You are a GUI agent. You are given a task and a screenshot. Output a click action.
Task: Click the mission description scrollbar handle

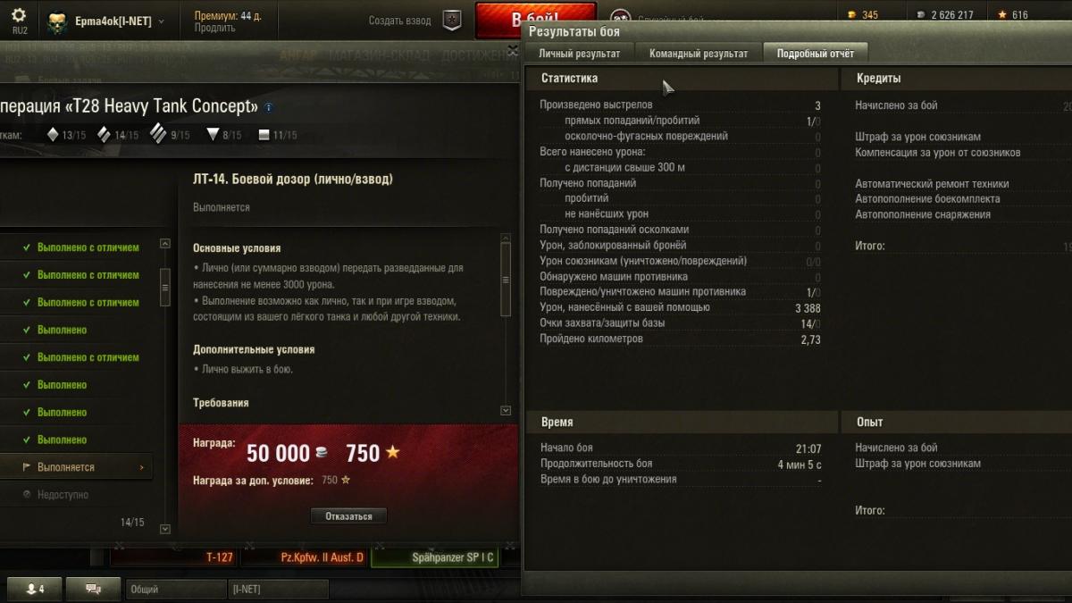[507, 280]
